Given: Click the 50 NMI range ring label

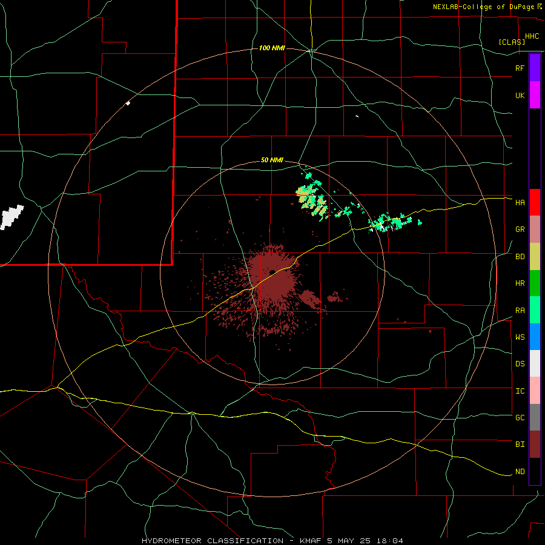Looking at the screenshot, I should coord(272,160).
